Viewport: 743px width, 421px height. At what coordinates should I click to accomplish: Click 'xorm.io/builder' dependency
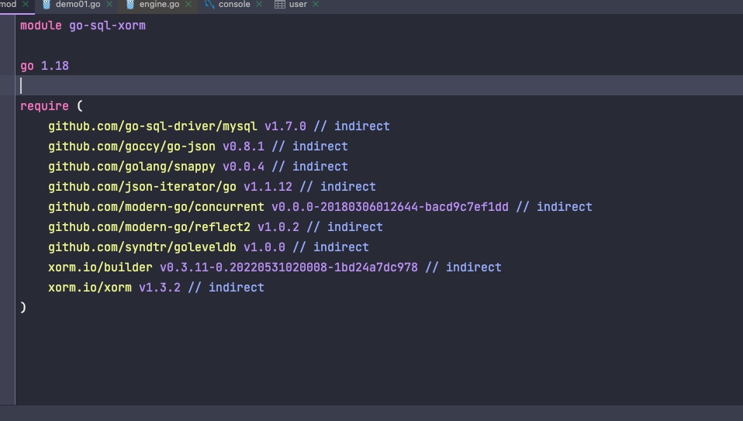[101, 267]
